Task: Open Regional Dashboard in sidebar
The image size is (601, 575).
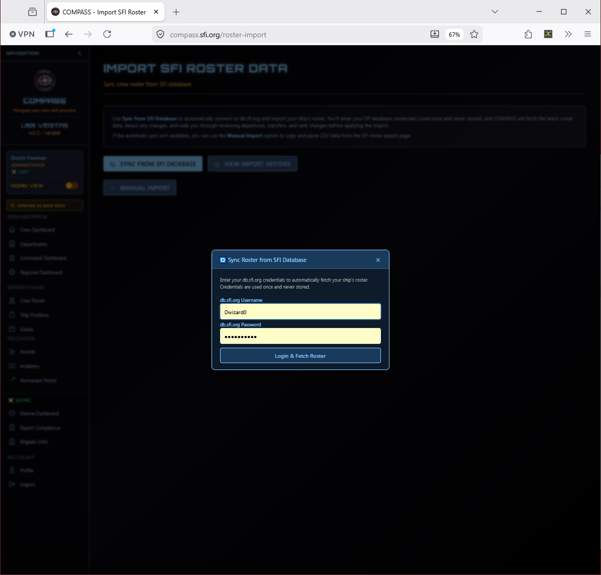Action: click(x=41, y=273)
